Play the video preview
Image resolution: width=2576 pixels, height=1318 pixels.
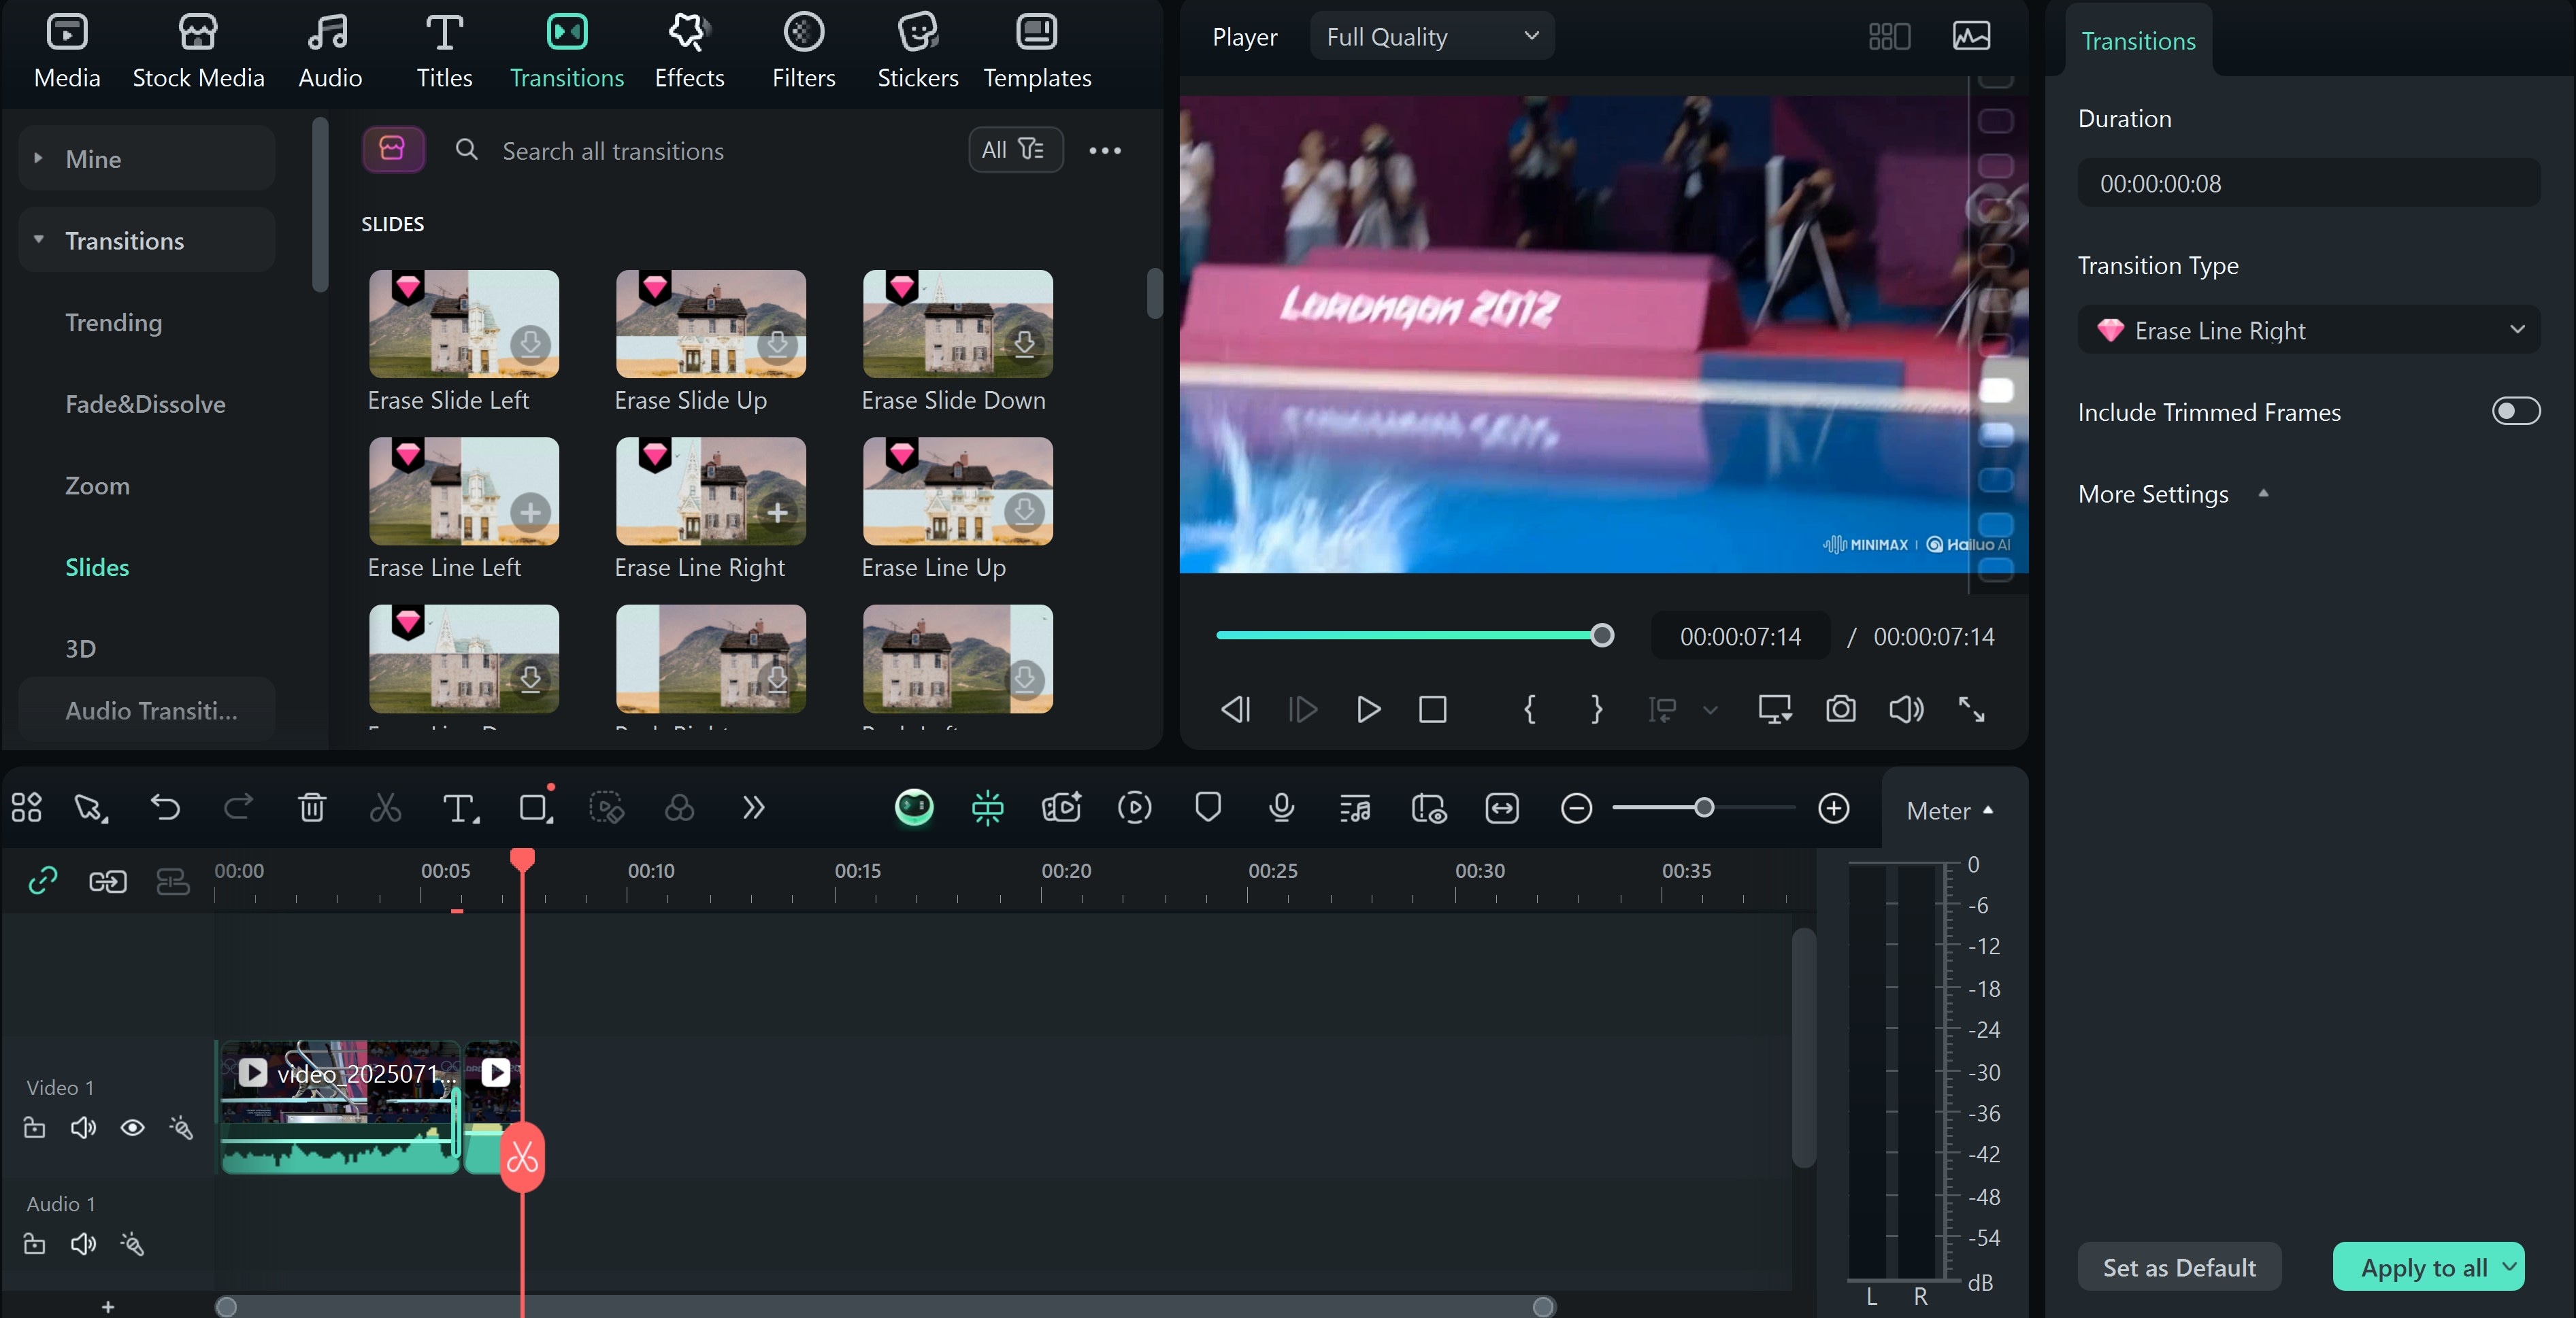1368,709
